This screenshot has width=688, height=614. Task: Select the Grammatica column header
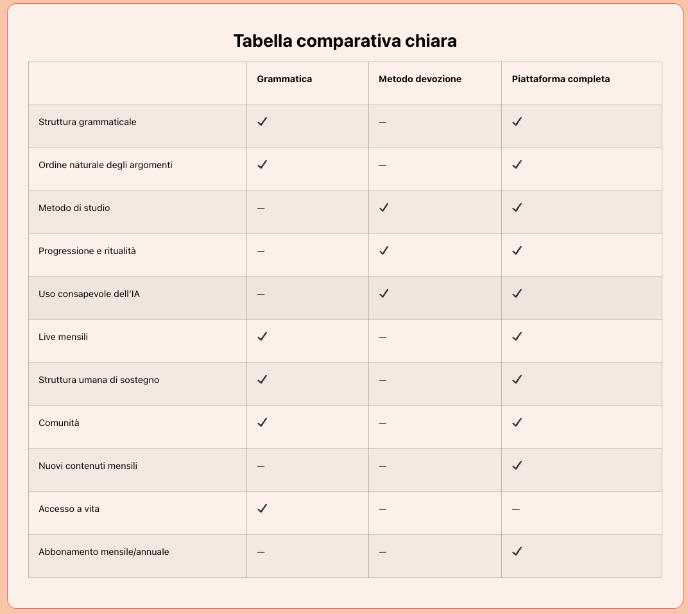pyautogui.click(x=284, y=79)
